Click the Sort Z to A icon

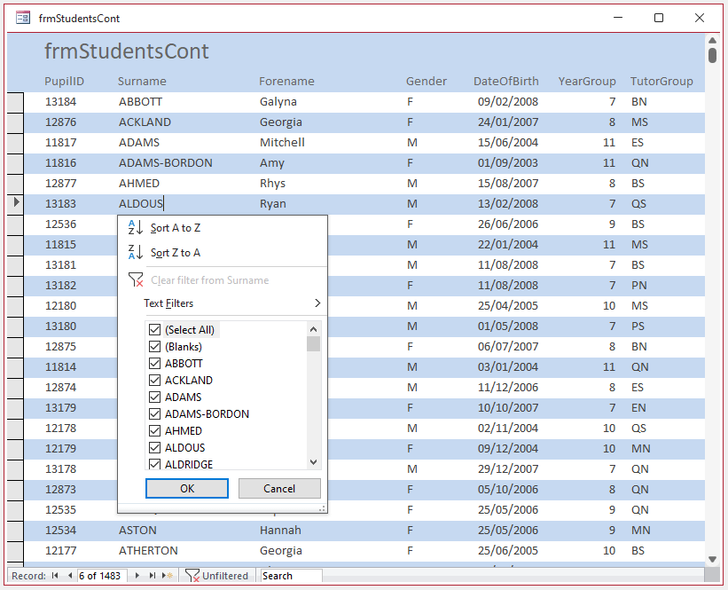[x=135, y=252]
